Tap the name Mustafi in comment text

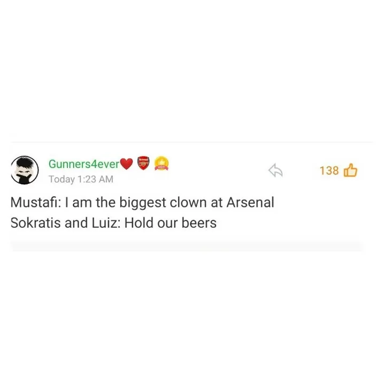(34, 203)
